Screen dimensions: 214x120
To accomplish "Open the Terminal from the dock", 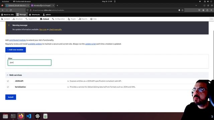I will coord(13,116).
